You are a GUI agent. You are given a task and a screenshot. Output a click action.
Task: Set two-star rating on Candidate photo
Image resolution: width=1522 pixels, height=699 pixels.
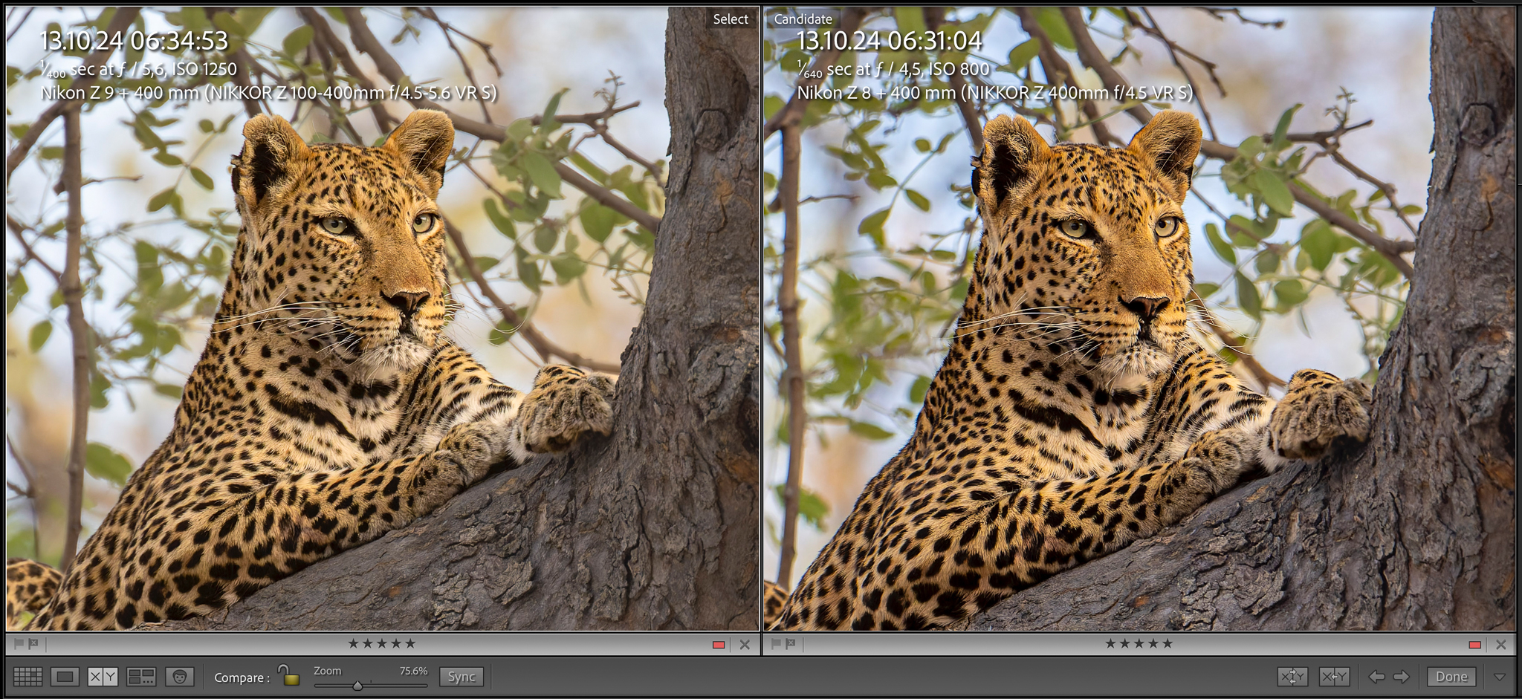pos(1124,643)
